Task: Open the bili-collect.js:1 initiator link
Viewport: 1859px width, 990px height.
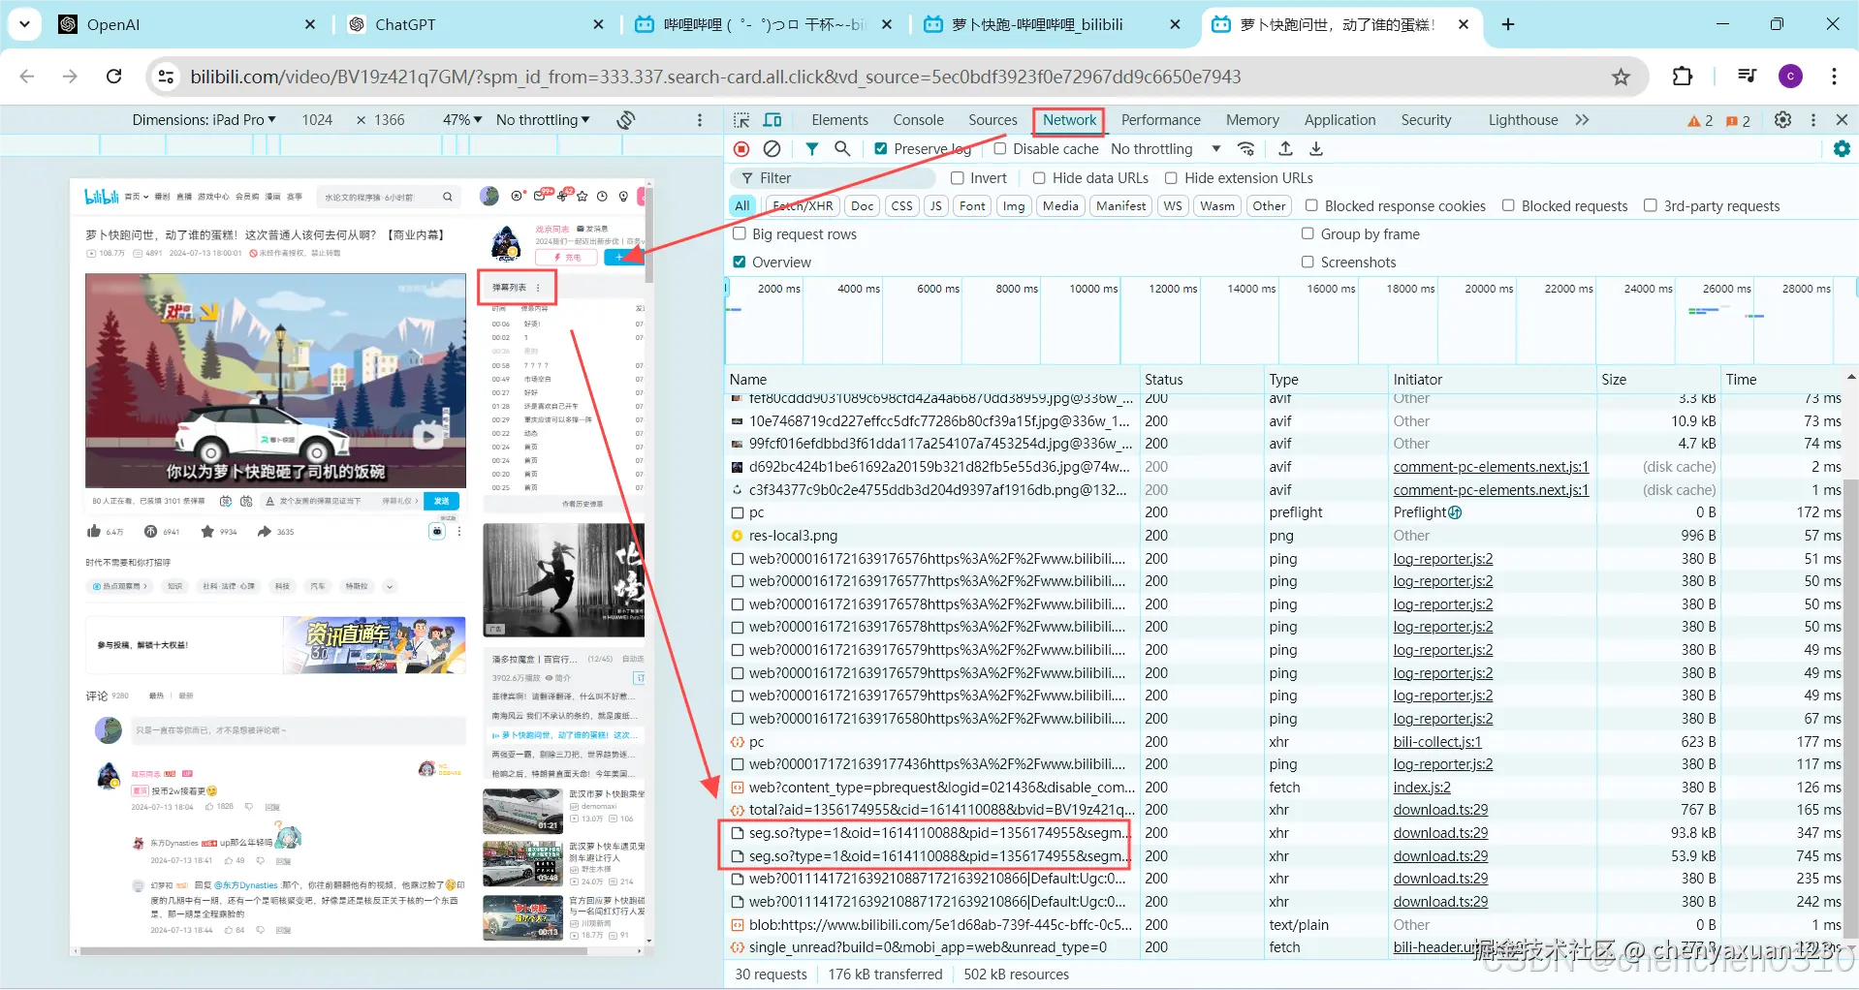Action: pyautogui.click(x=1437, y=742)
